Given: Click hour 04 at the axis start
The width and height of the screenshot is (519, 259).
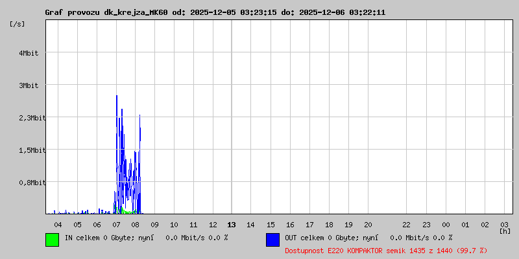Looking at the screenshot, I should coord(58,224).
